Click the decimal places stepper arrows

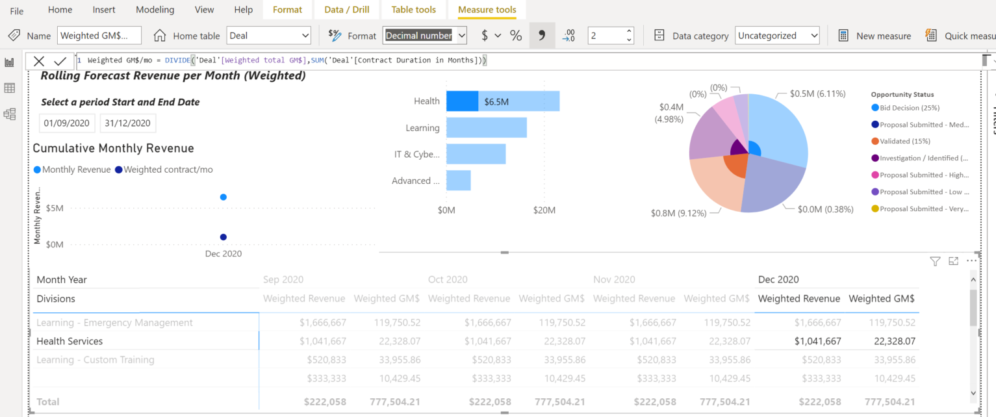[x=629, y=36]
